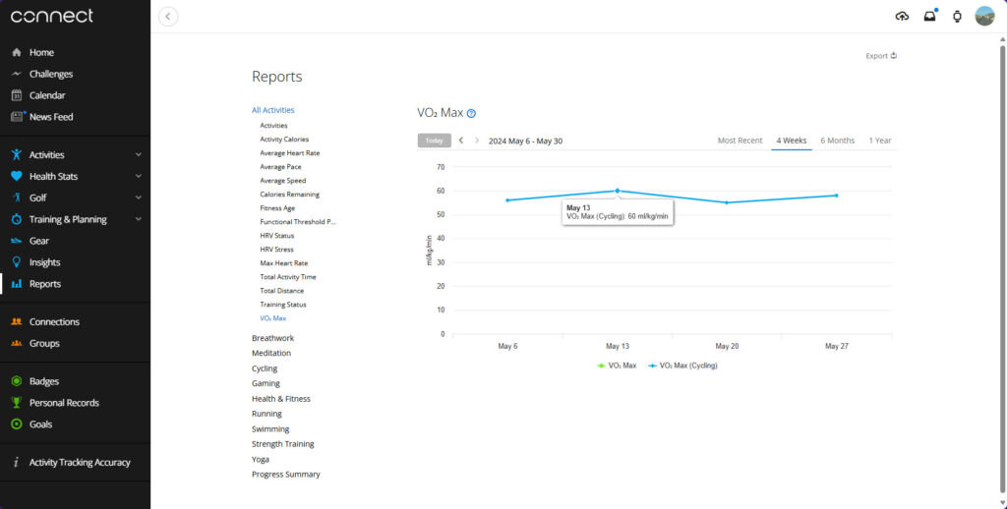This screenshot has height=509, width=1007.
Task: Click the watch devices icon
Action: point(957,17)
